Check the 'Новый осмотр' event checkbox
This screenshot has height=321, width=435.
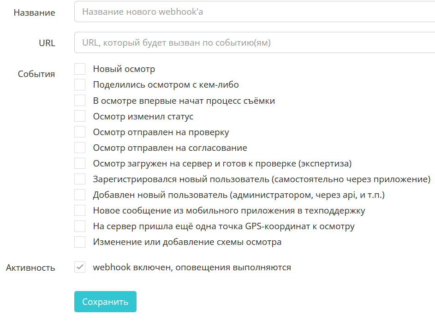(x=80, y=69)
